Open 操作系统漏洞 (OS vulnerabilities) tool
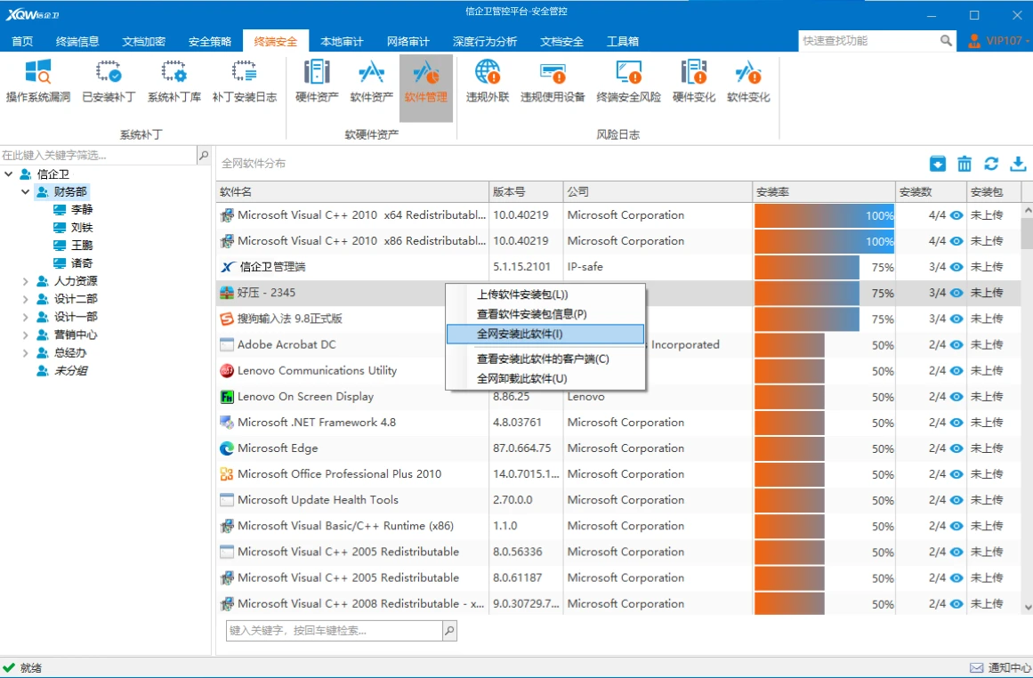Image resolution: width=1033 pixels, height=678 pixels. pyautogui.click(x=38, y=81)
